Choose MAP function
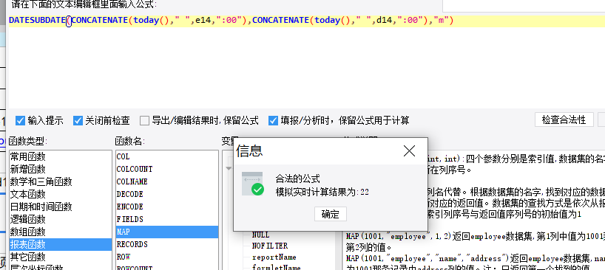605x270 pixels. 167,232
